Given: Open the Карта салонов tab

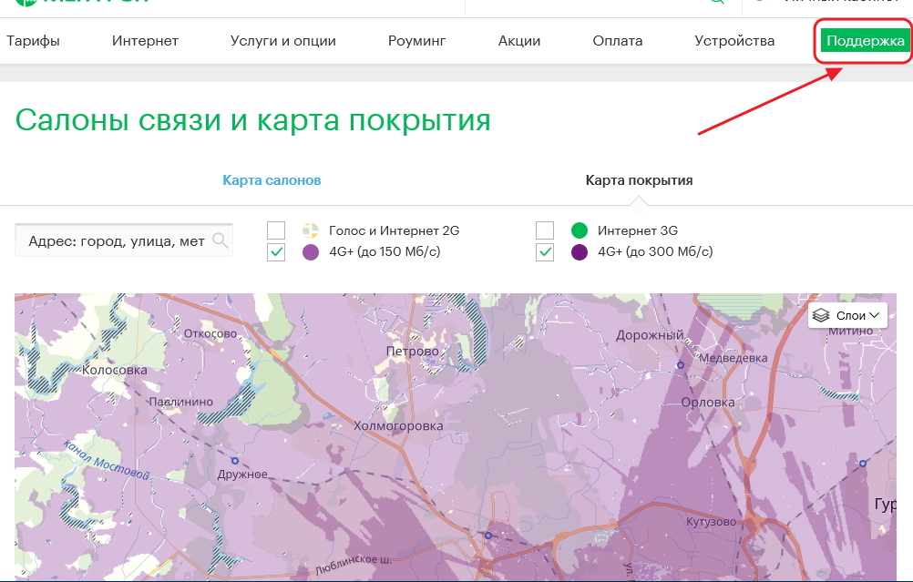Looking at the screenshot, I should [x=273, y=180].
